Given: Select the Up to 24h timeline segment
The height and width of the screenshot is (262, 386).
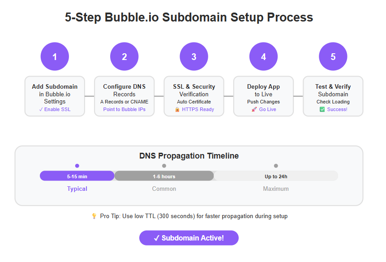Looking at the screenshot, I should click(276, 176).
